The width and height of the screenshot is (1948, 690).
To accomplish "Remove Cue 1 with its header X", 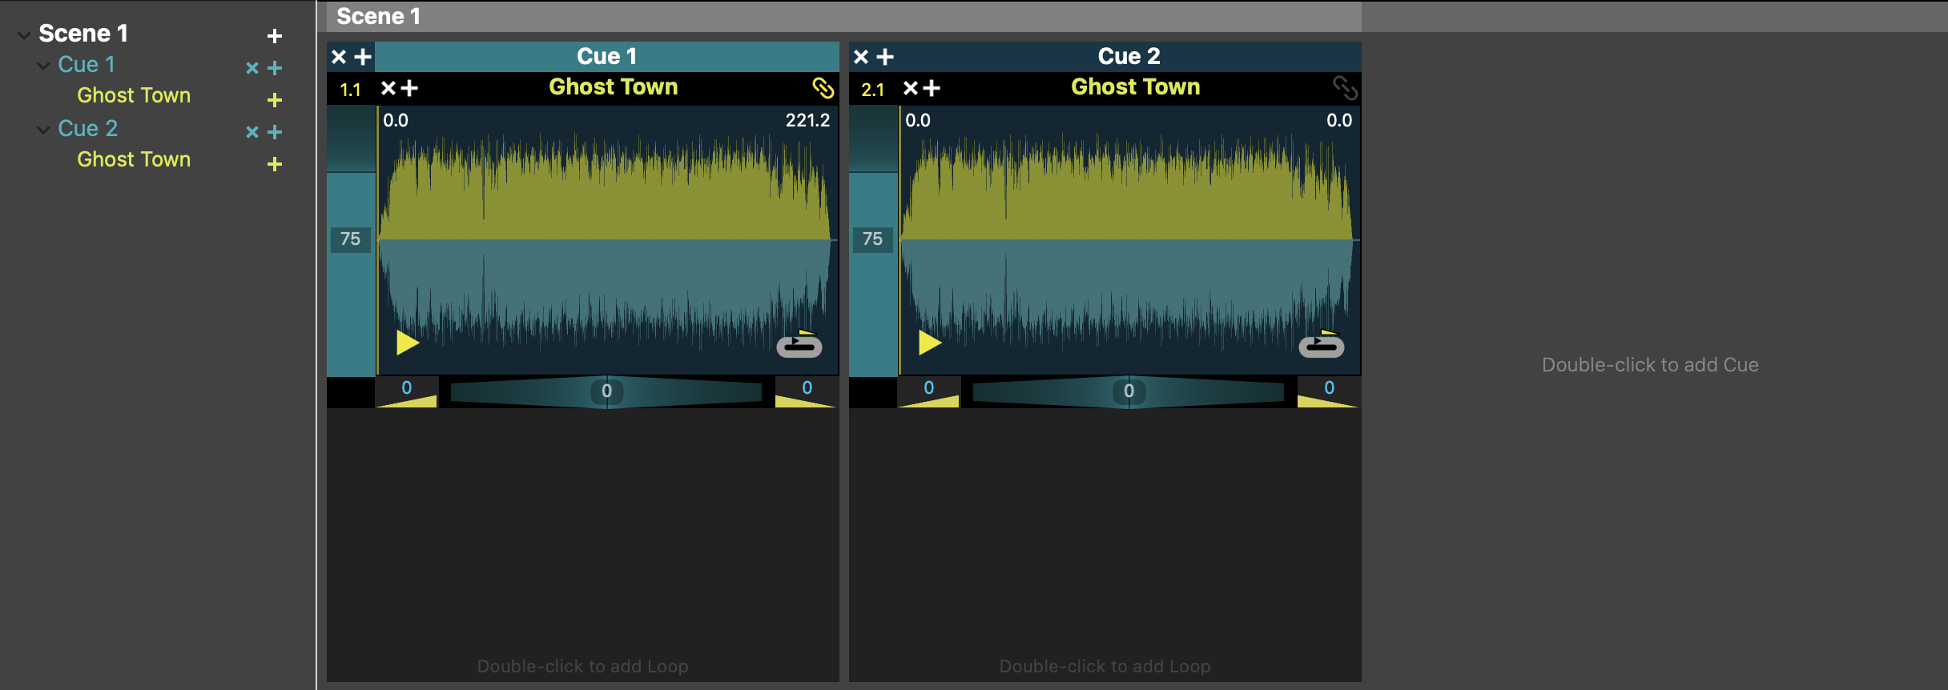I will [339, 57].
